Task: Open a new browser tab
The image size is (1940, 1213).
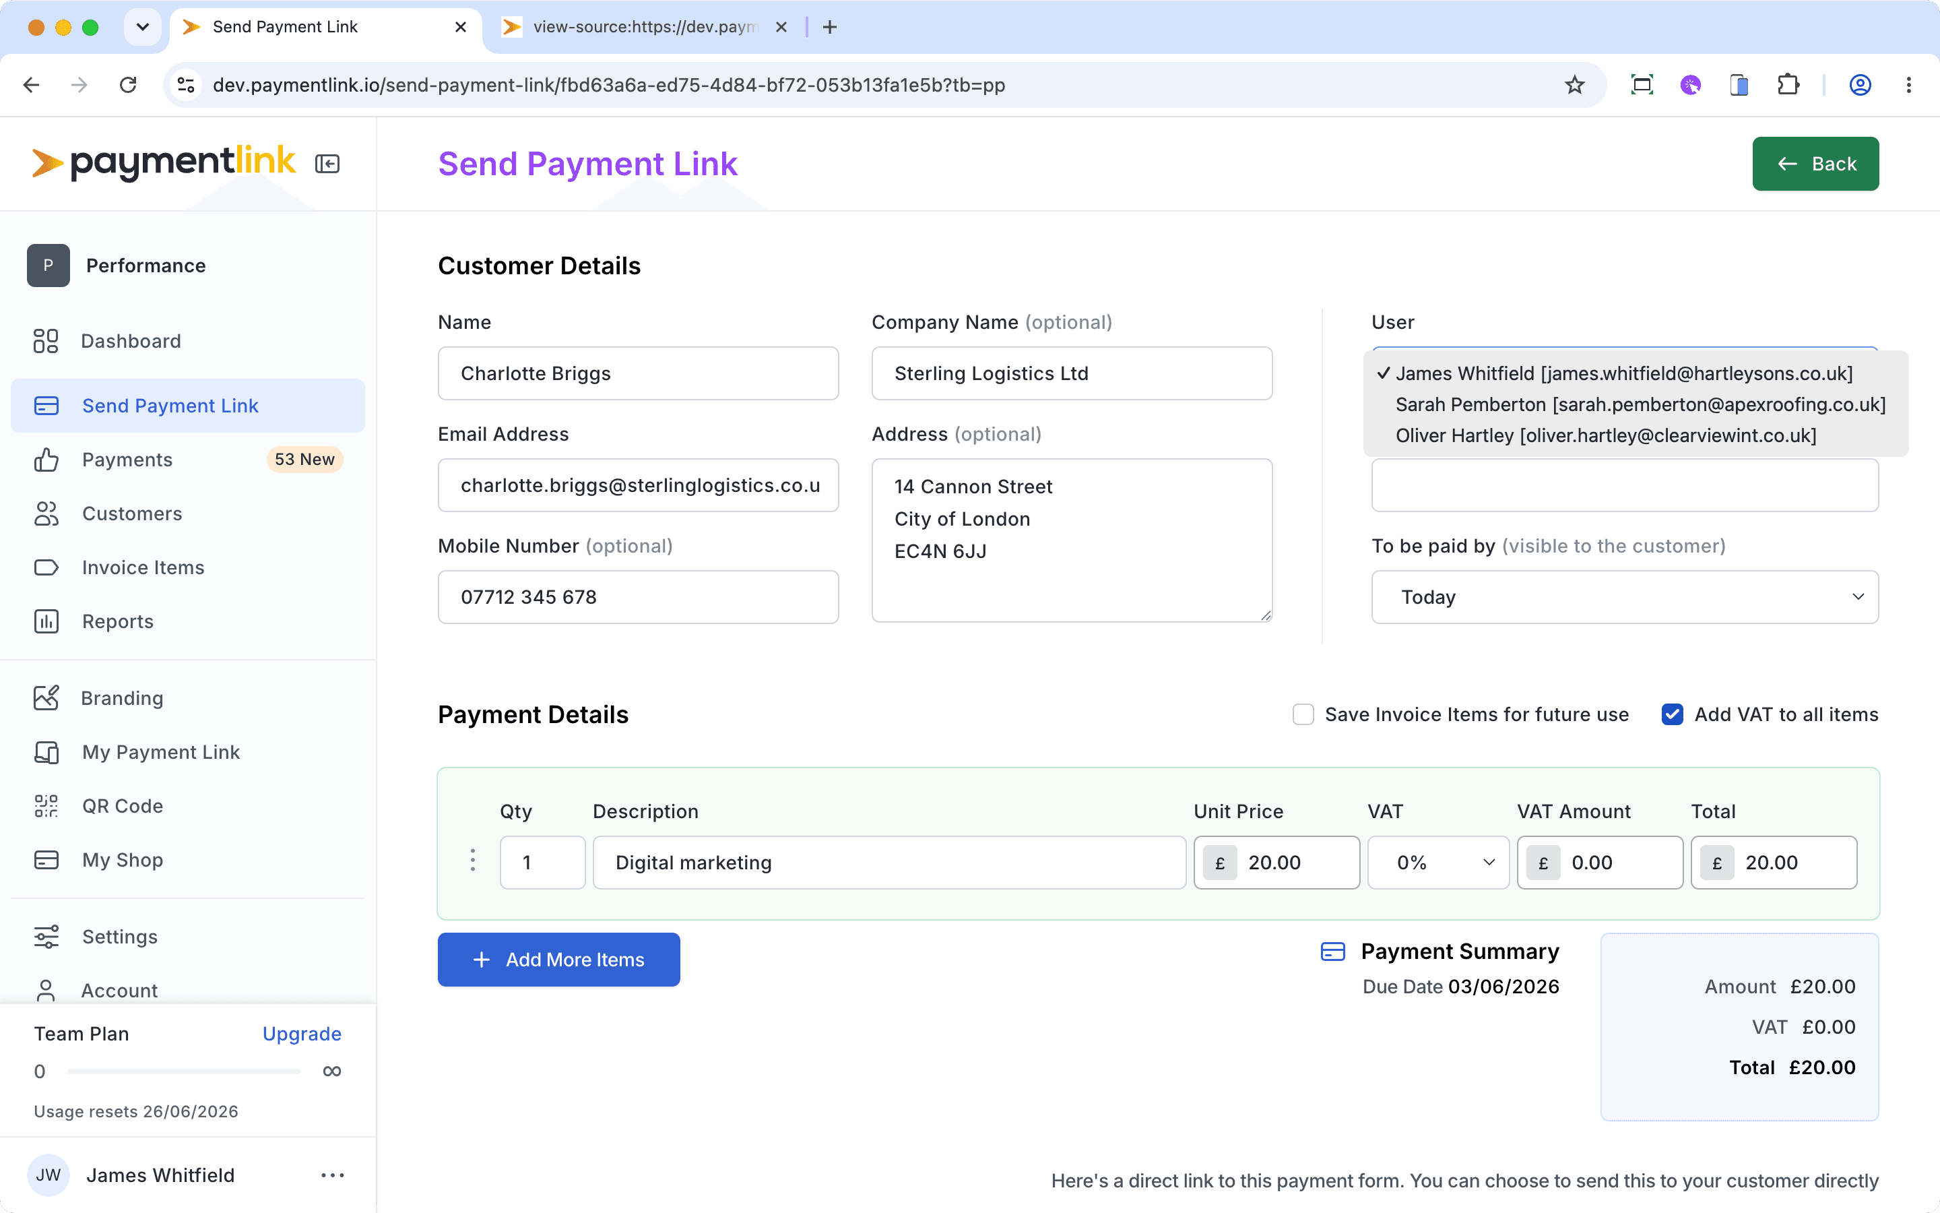Action: pyautogui.click(x=830, y=27)
